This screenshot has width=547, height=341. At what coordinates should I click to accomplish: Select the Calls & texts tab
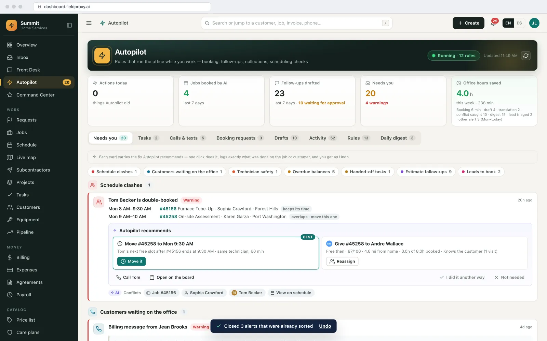(188, 138)
